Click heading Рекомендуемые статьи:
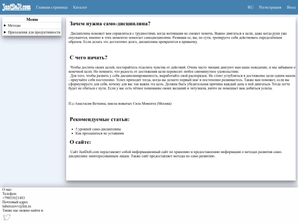Screen dimensions: 298x223 tap(99, 119)
